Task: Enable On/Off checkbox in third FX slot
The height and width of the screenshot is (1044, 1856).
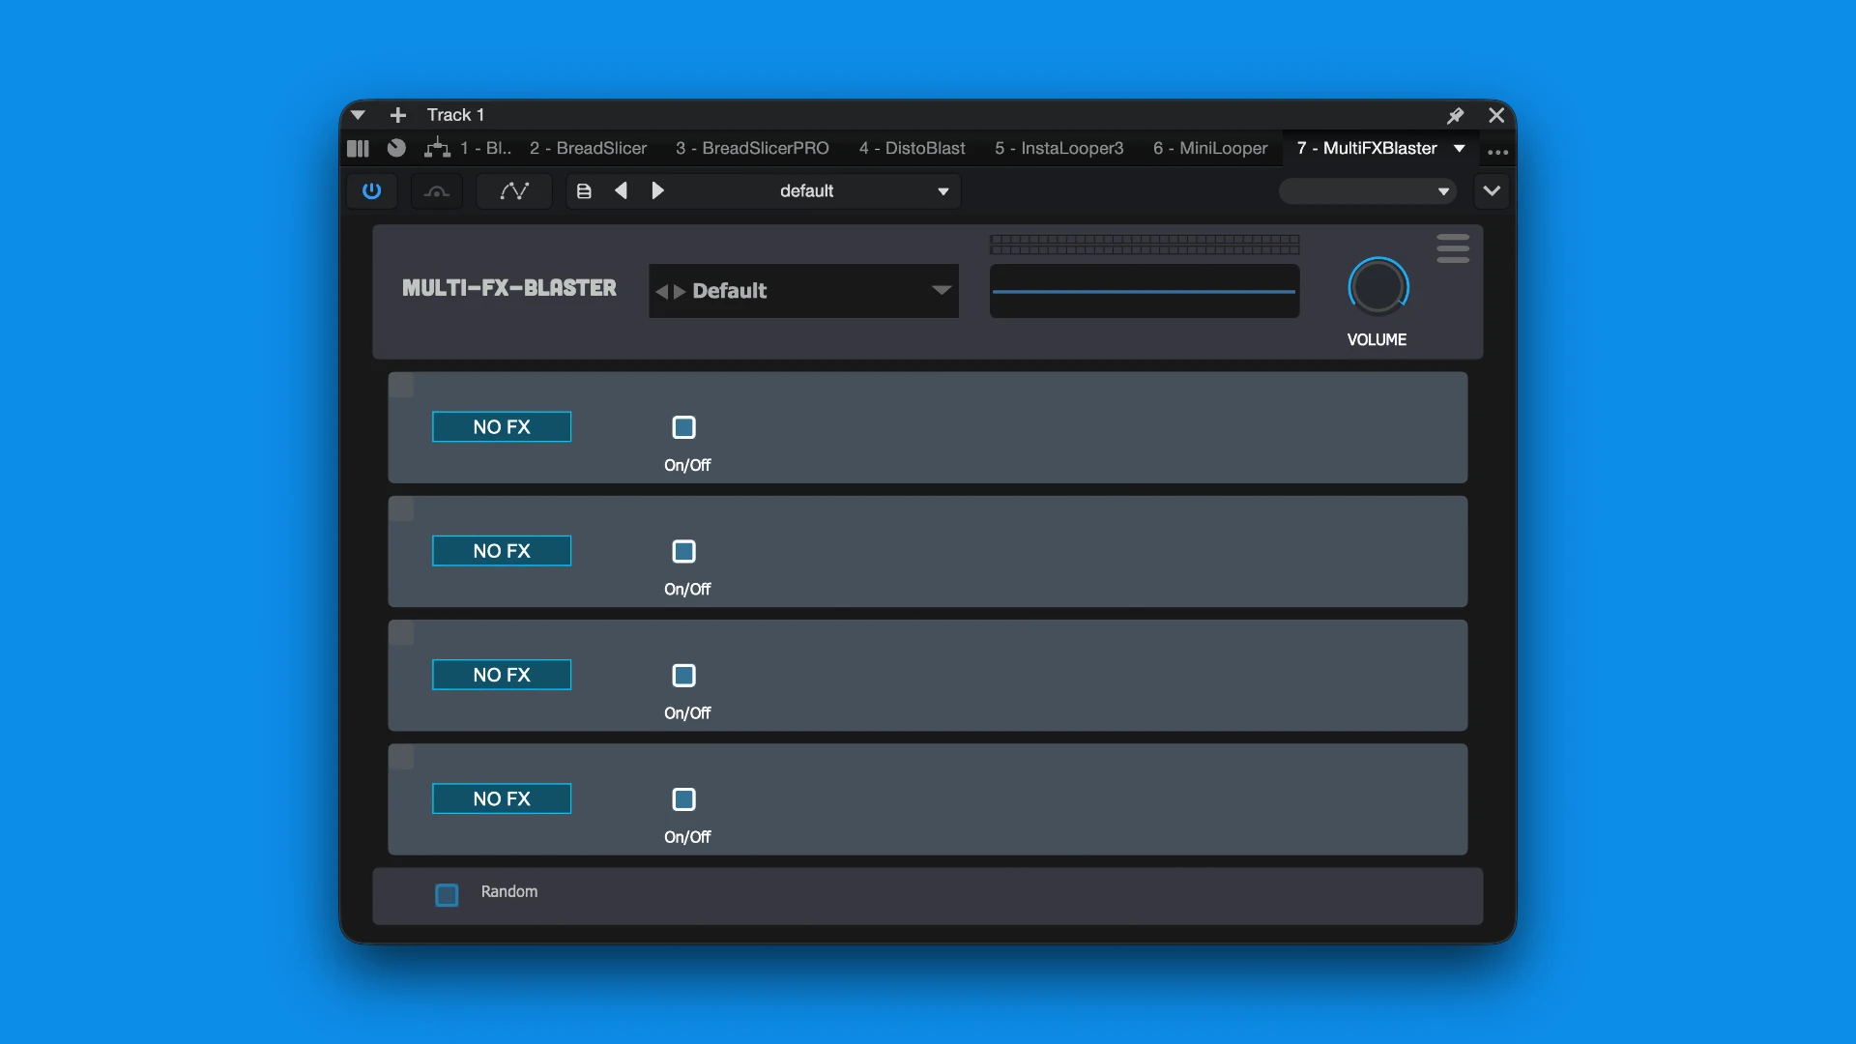Action: coord(684,675)
